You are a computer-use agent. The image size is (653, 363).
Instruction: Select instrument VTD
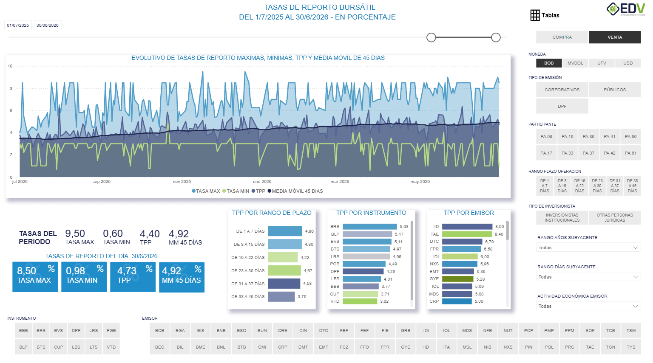tap(111, 347)
